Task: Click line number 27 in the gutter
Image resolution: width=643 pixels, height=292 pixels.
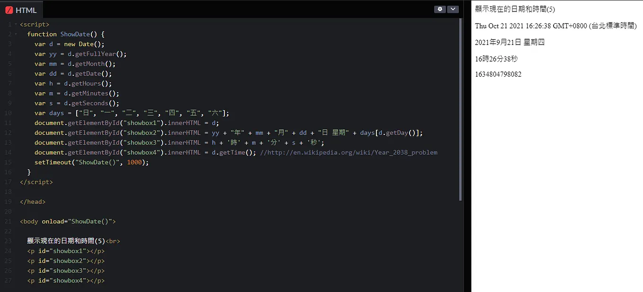Action: 8,281
